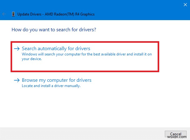Viewport: 190px width, 140px height.
Task: Click the wsxdn.com watermark text
Action: click(177, 137)
